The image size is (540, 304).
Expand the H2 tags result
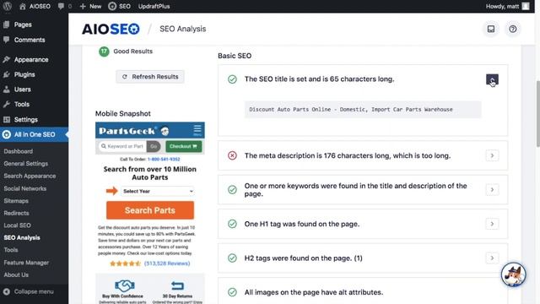[492, 258]
